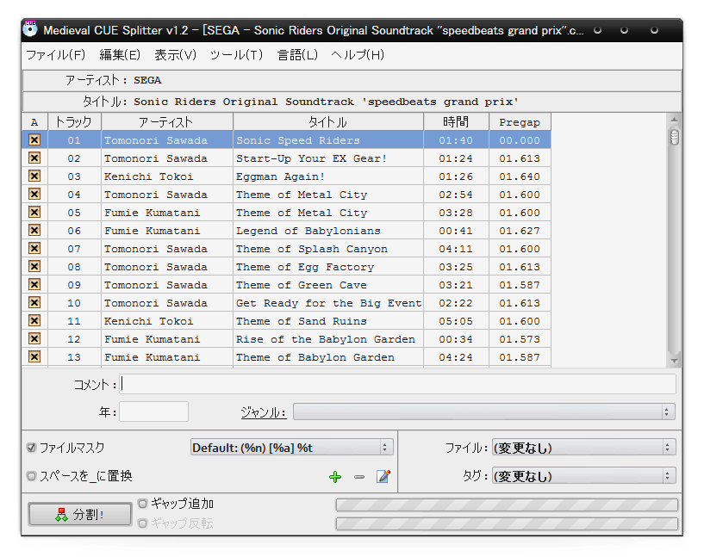
Task: Open the 編集(E) menu
Action: coord(120,55)
